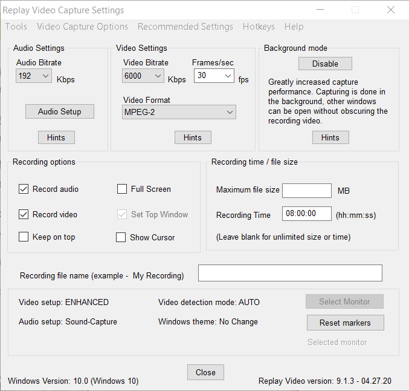Click the Replay Video version text
This screenshot has width=409, height=391.
(325, 381)
